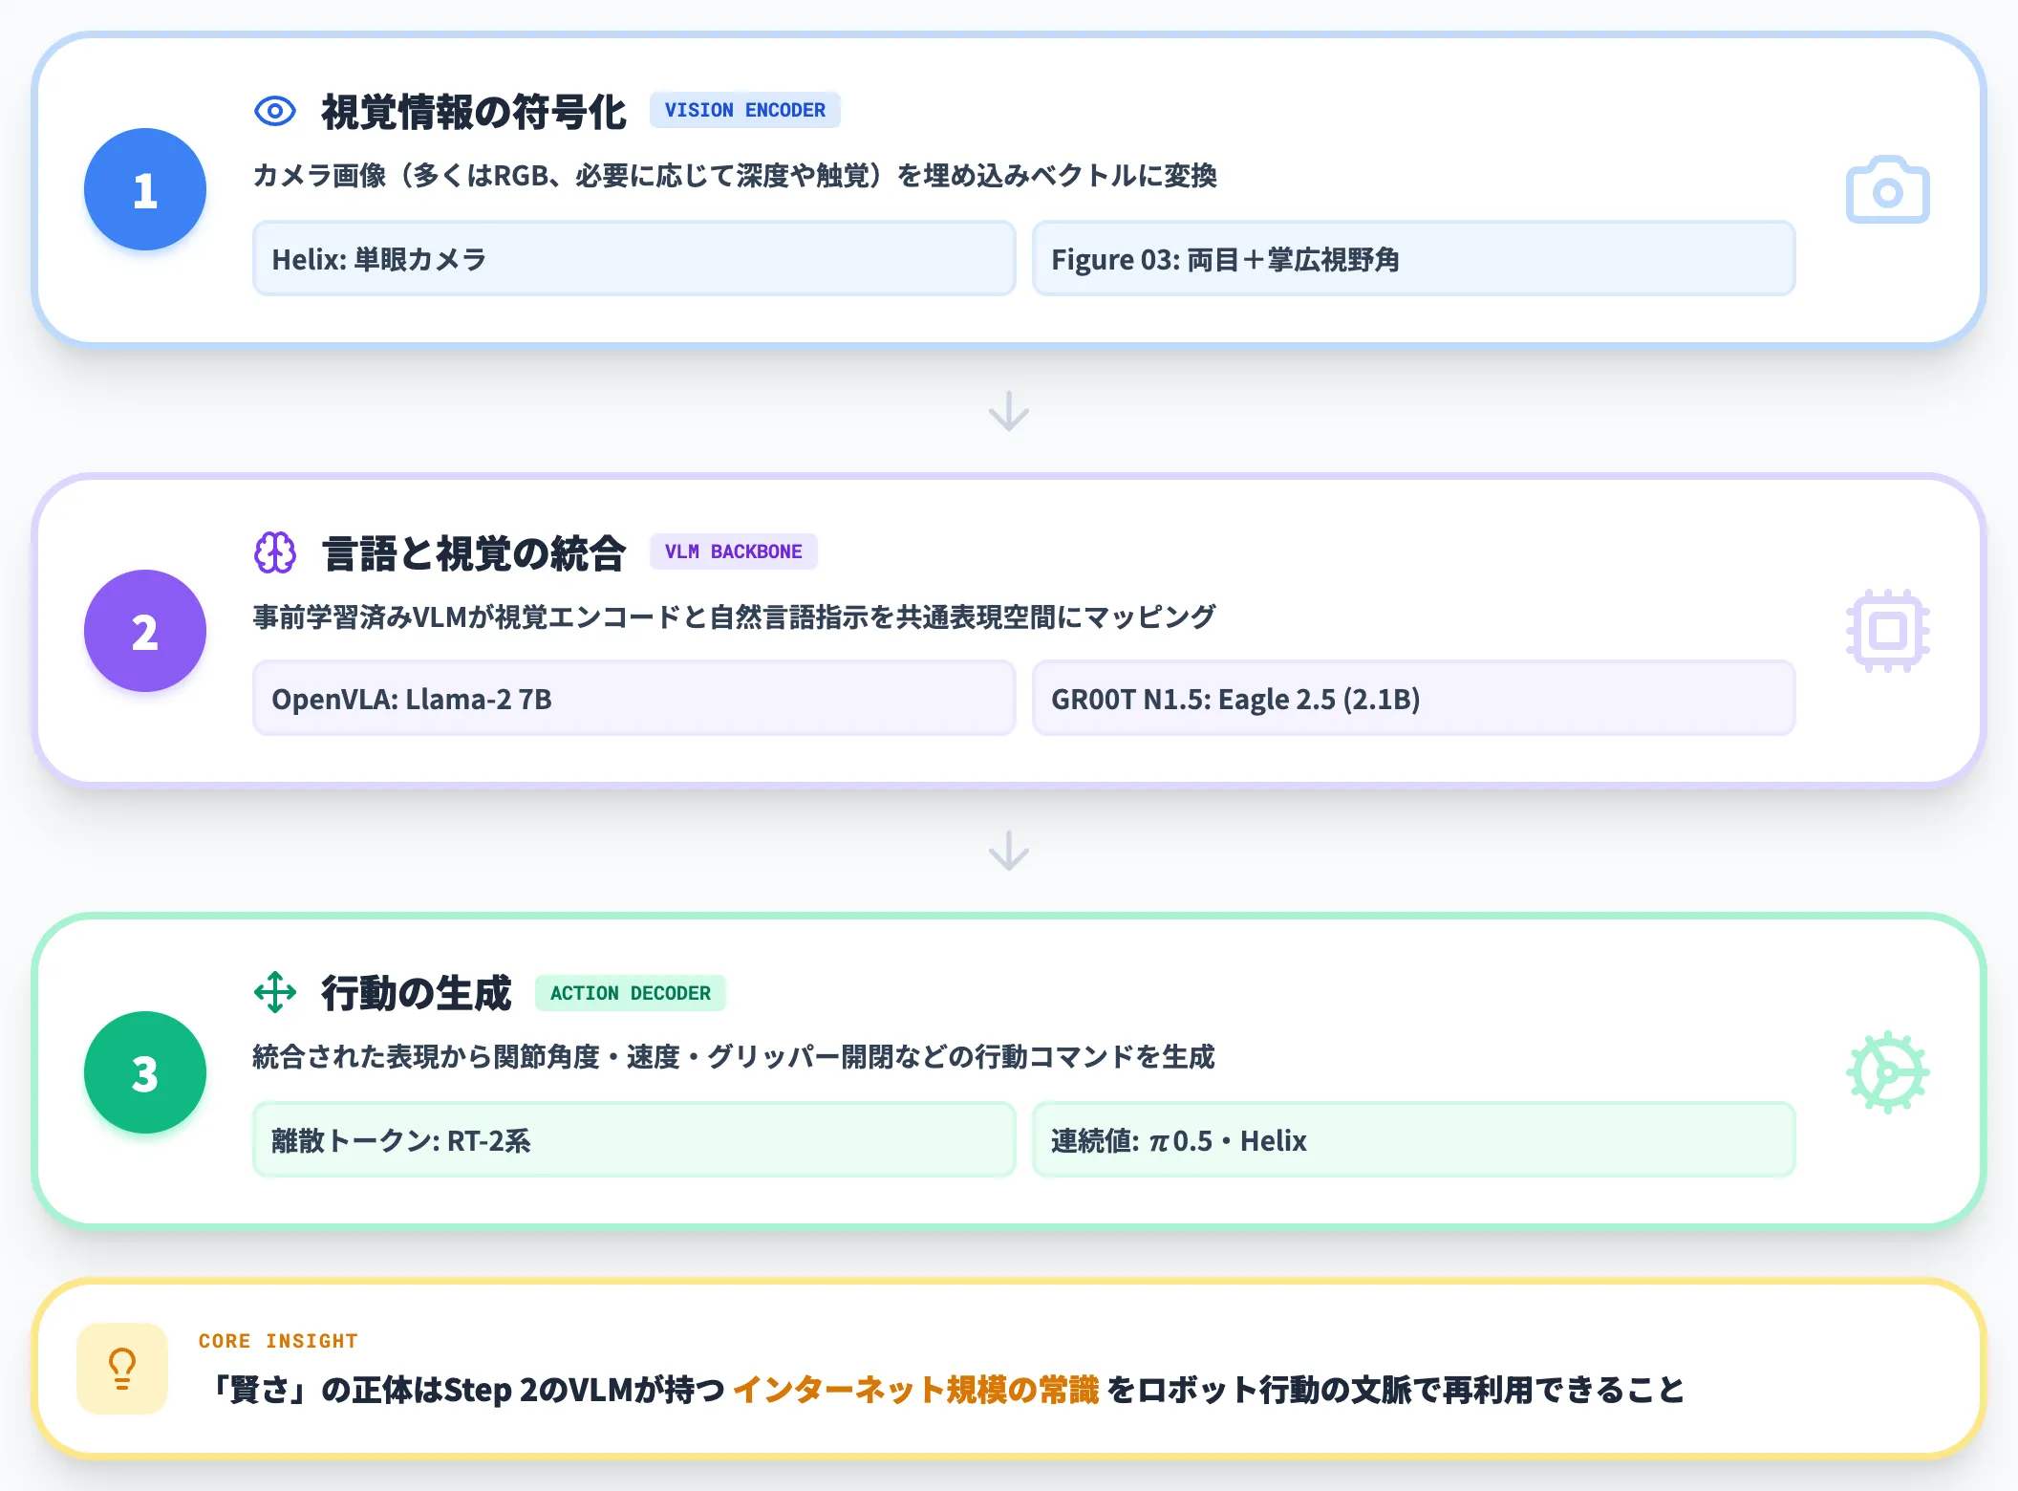
Task: Click the purple circle numbered 2
Action: coord(145,631)
